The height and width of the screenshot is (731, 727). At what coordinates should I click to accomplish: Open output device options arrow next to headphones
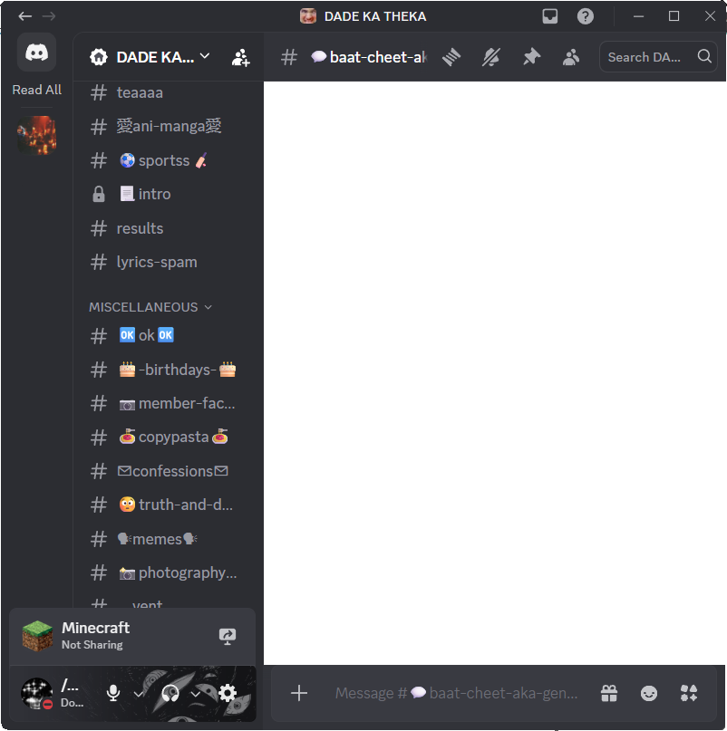click(196, 694)
